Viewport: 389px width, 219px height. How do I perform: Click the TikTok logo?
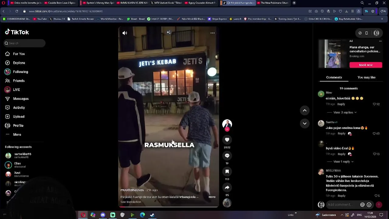[x=17, y=32]
